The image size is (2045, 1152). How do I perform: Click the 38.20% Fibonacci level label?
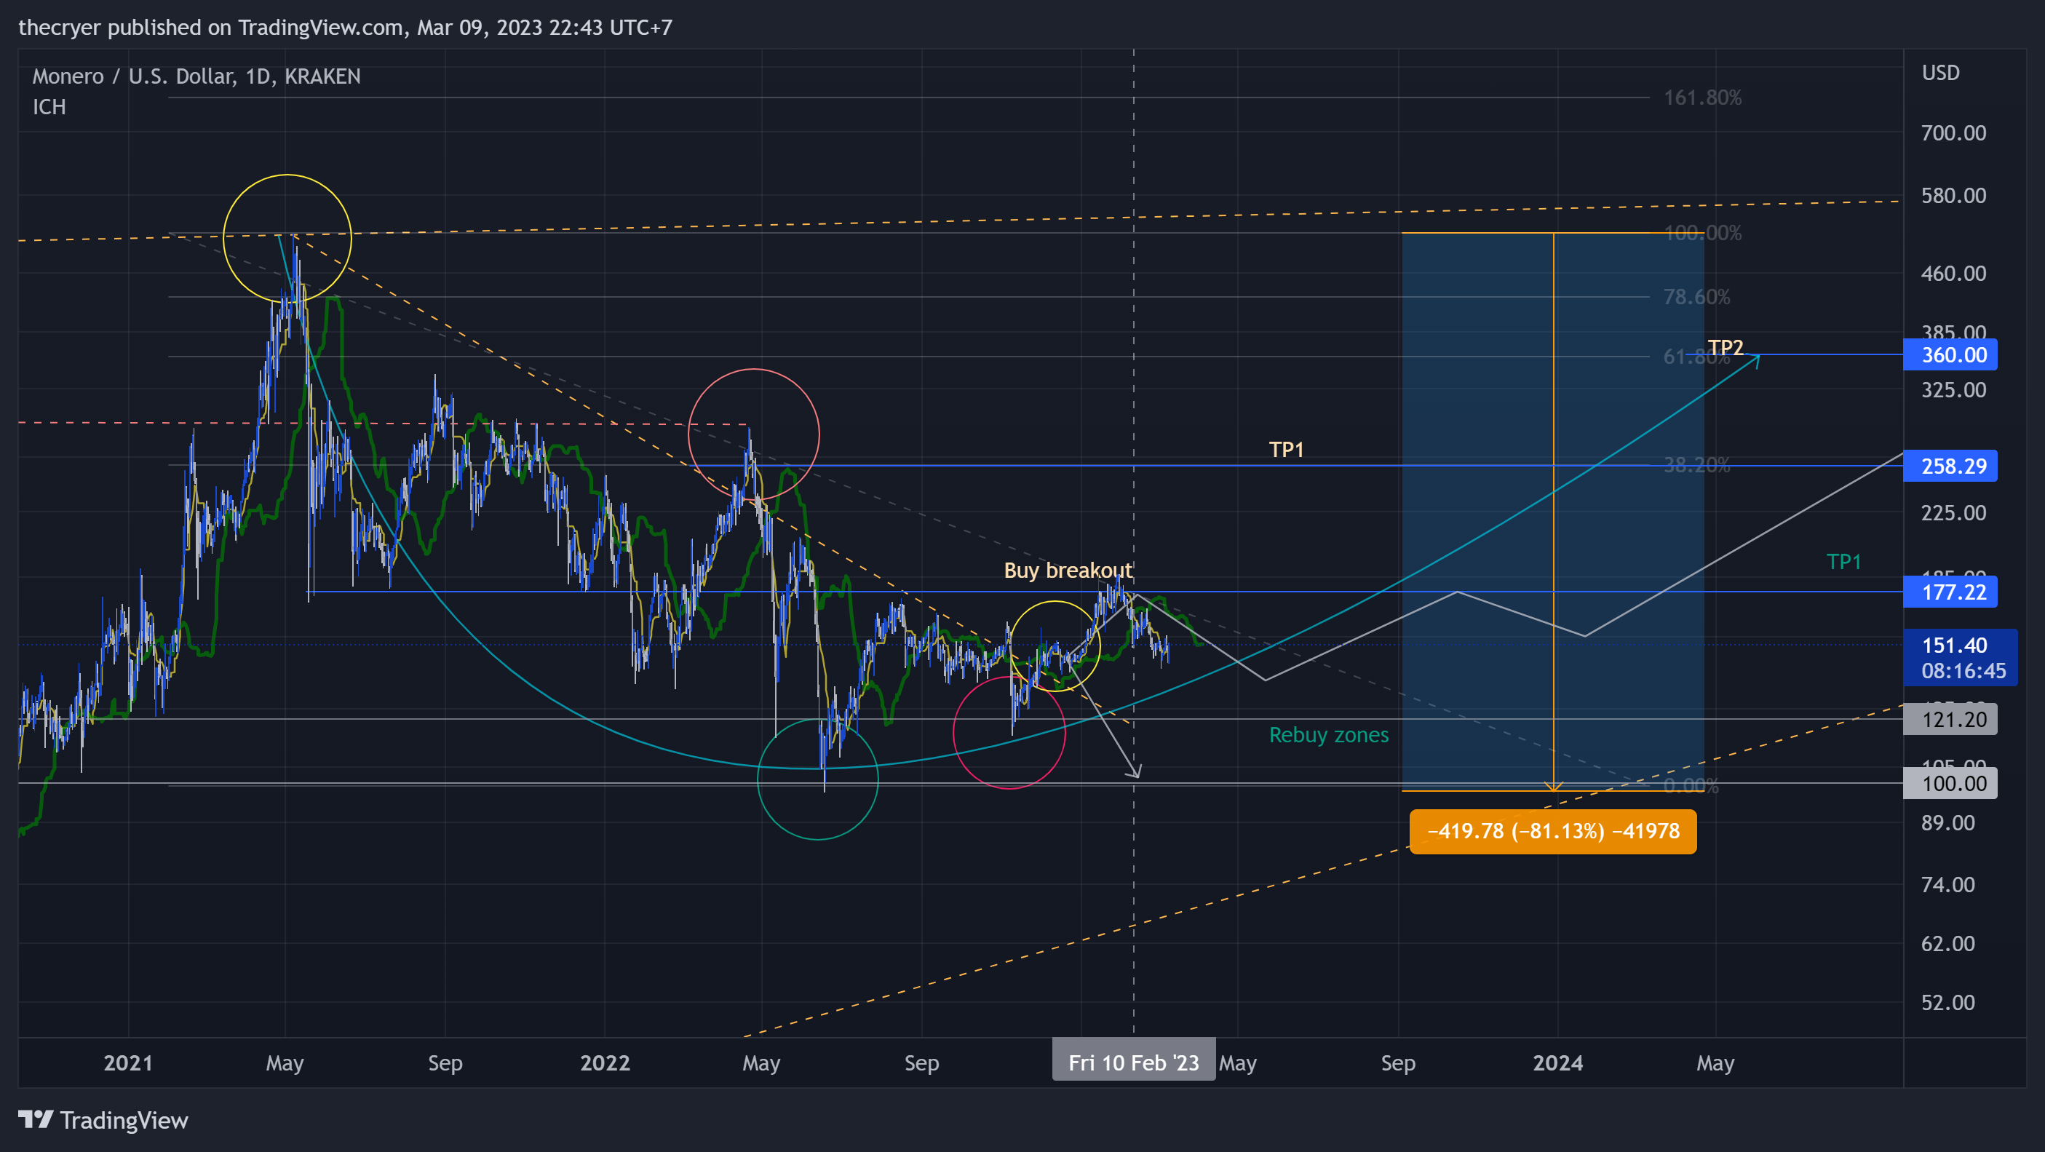click(1696, 465)
